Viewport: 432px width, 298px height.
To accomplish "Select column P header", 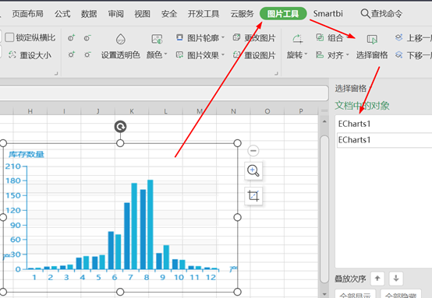I will coord(301,111).
